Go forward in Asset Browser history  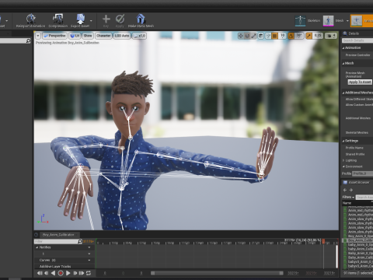point(351,190)
